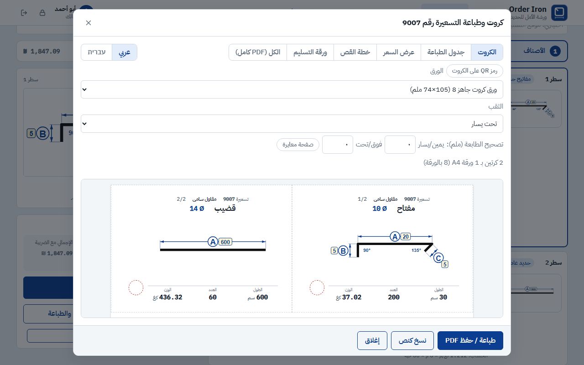The image size is (584, 365).
Task: Choose عربي language option
Action: point(125,52)
